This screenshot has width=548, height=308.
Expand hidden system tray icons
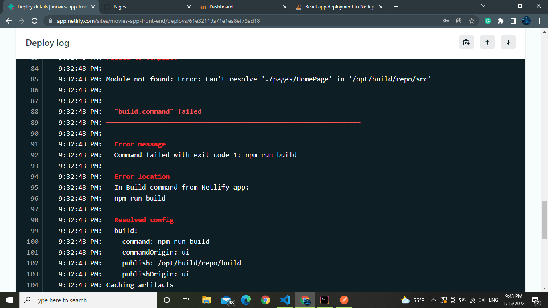coord(433,300)
